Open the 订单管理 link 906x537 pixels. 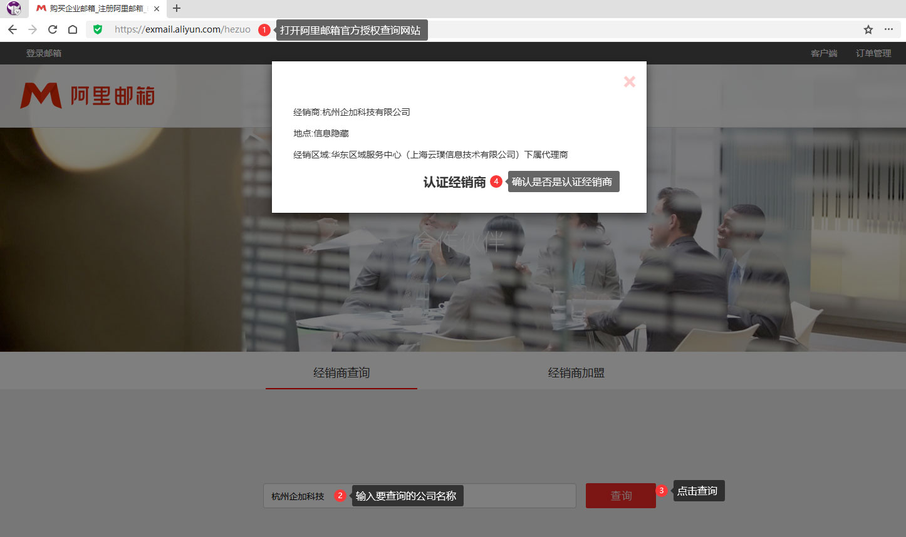click(873, 53)
